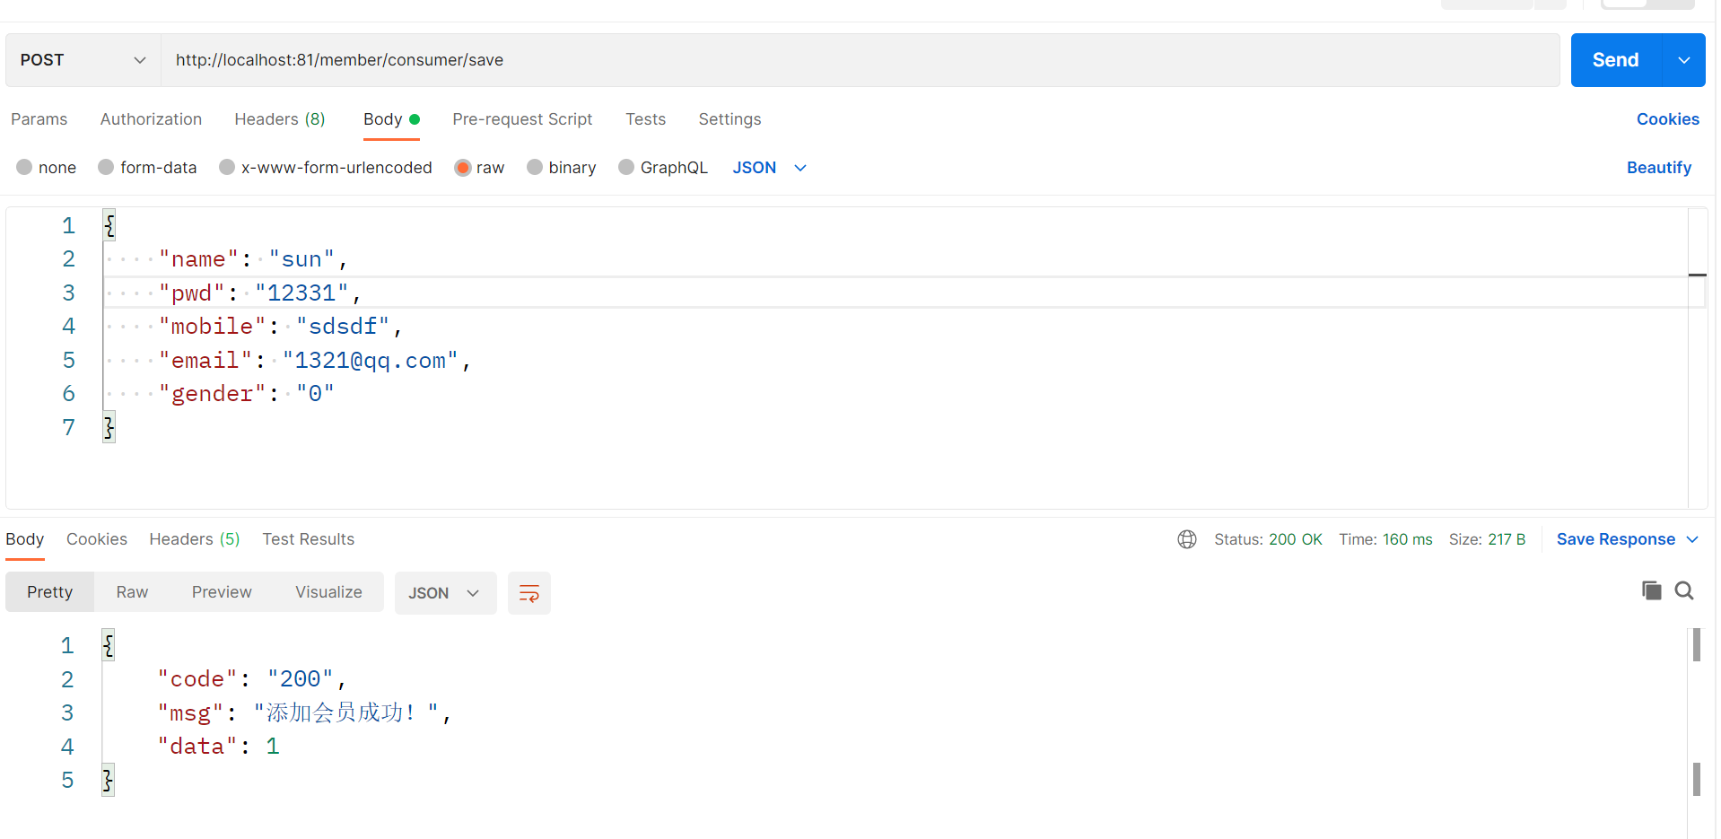Open the Headers (8) request tab

coord(280,119)
